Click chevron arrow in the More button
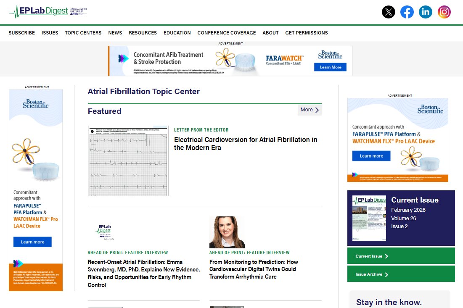 click(x=317, y=110)
